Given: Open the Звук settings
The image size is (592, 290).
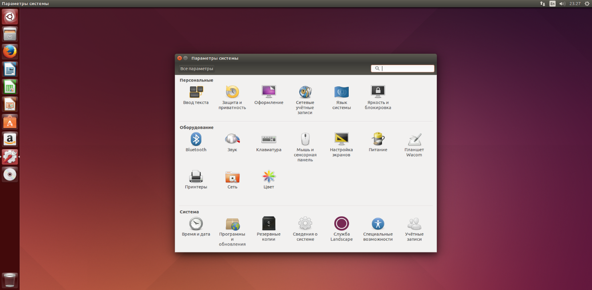Looking at the screenshot, I should (232, 143).
